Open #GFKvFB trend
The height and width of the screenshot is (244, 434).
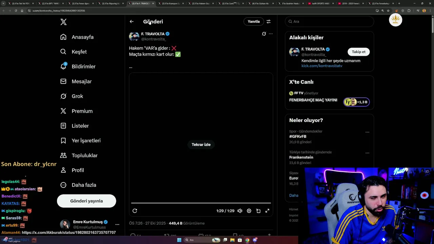[x=298, y=137]
